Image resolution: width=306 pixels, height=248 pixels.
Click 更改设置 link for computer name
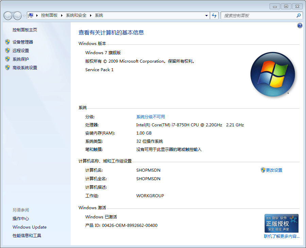tap(274, 170)
